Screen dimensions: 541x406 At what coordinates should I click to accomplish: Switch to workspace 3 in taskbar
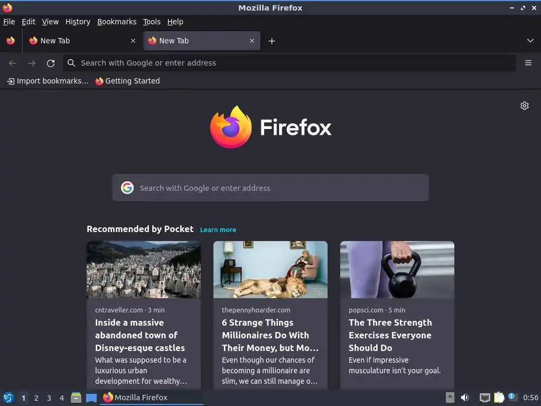49,398
